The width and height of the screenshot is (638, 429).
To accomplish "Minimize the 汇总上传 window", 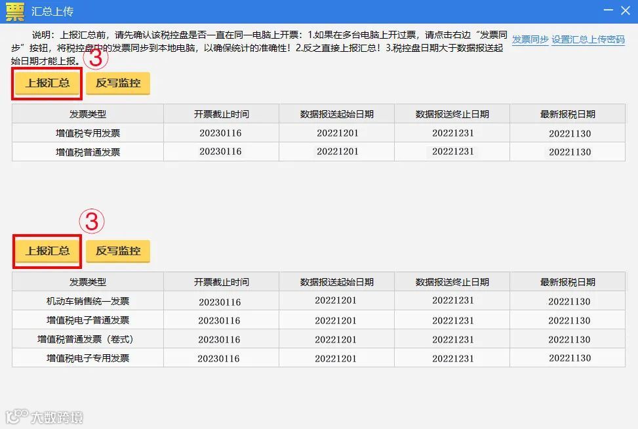I will tap(608, 10).
